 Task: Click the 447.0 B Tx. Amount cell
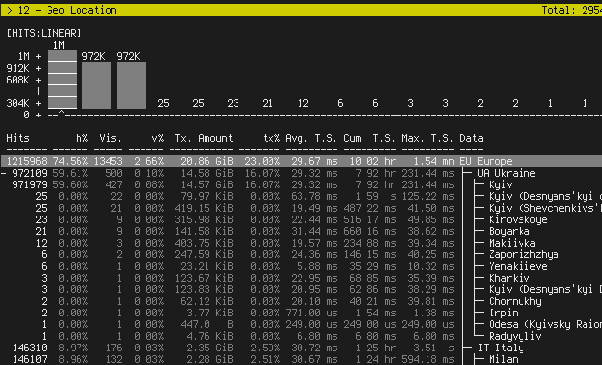(x=206, y=324)
